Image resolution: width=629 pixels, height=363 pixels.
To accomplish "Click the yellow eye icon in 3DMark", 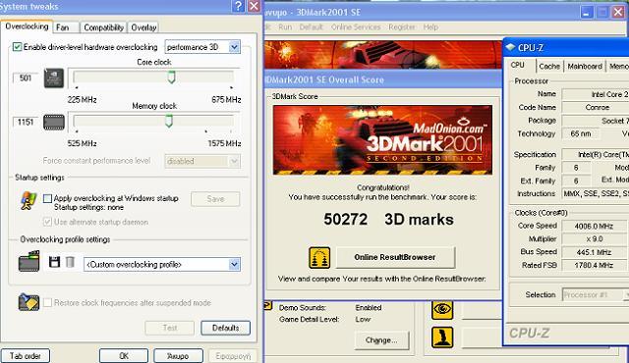I will pos(442,309).
